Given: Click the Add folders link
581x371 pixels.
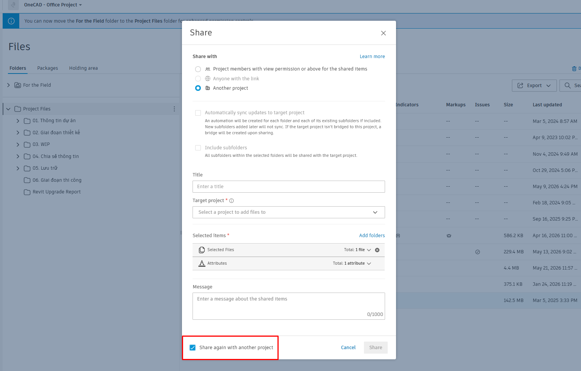Looking at the screenshot, I should 372,236.
